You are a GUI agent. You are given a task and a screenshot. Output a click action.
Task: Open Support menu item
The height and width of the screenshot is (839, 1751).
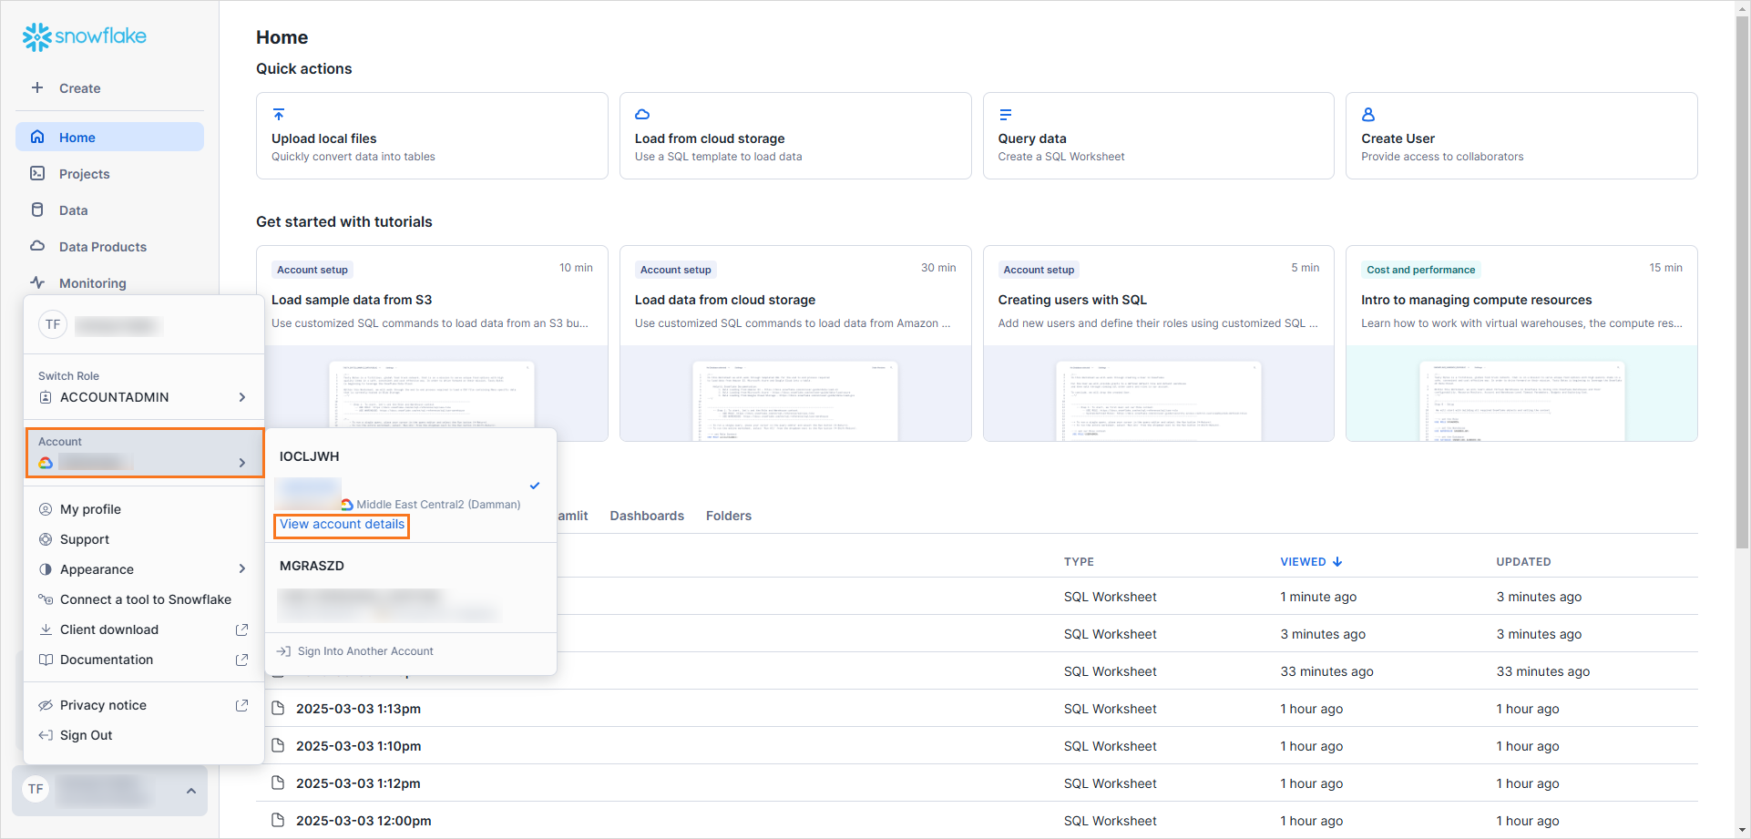tap(144, 539)
